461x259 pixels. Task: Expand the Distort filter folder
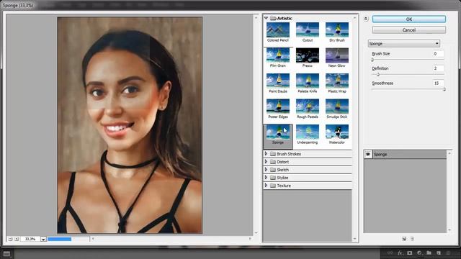pyautogui.click(x=266, y=161)
